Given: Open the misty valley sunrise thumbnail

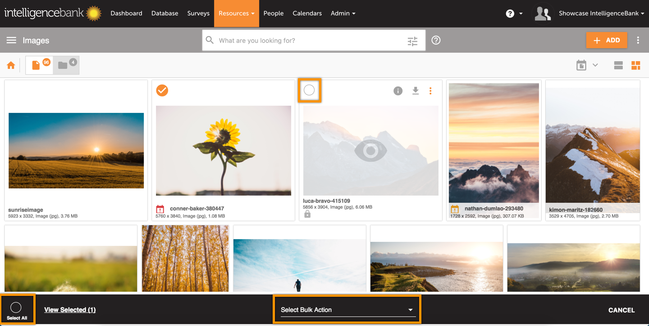Looking at the screenshot, I should (x=574, y=268).
